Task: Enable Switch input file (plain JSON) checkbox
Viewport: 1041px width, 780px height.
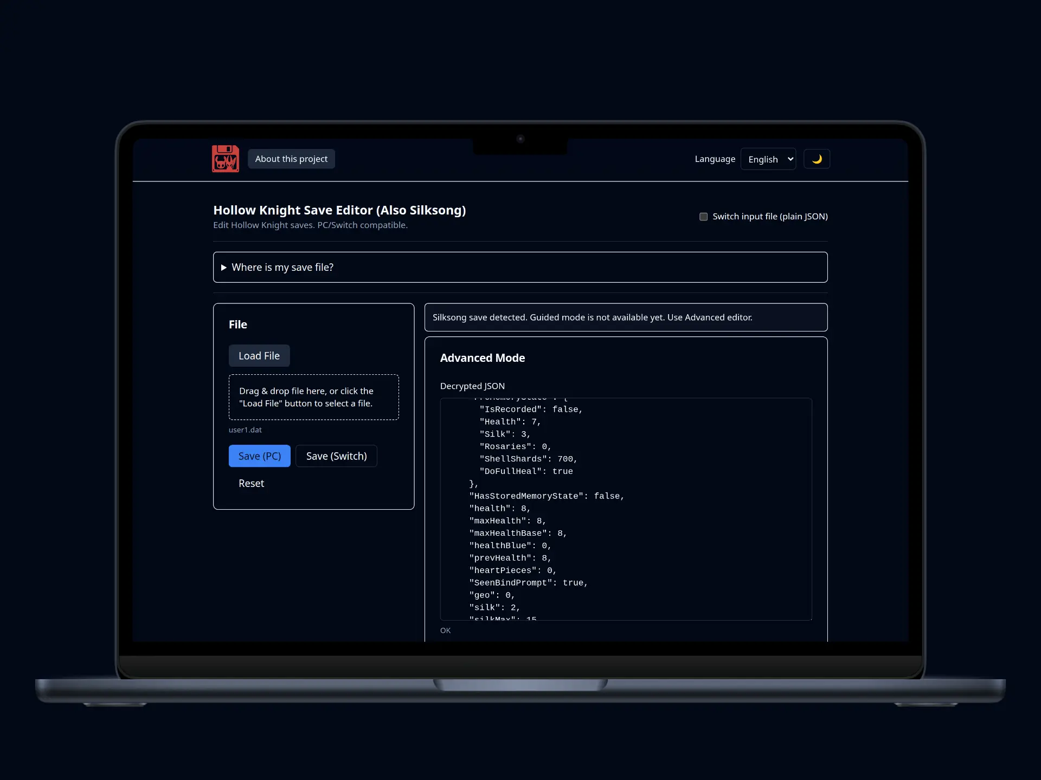Action: tap(703, 217)
